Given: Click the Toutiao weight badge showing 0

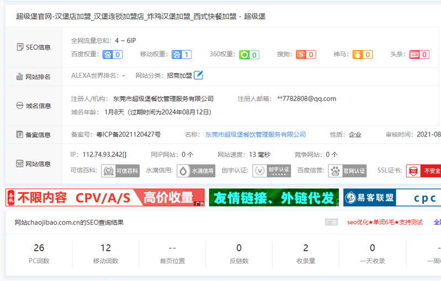Looking at the screenshot, I should click(x=419, y=55).
